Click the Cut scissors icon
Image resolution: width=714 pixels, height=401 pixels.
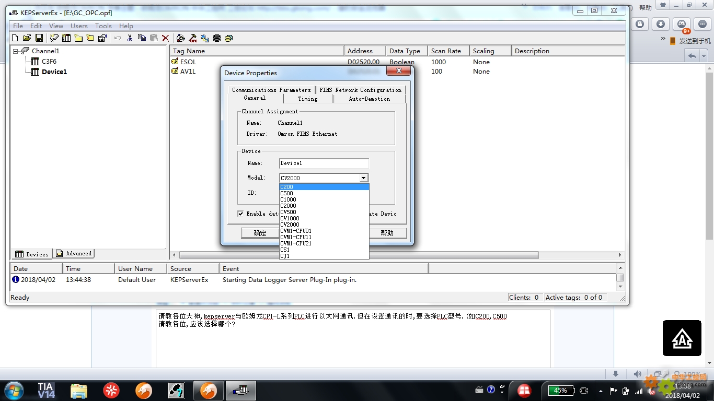pyautogui.click(x=130, y=38)
